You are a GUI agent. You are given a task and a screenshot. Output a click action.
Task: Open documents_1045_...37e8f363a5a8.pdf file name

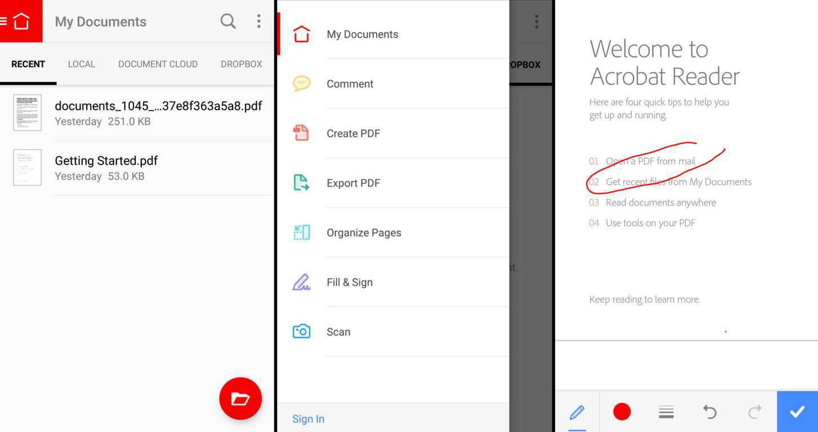click(x=158, y=106)
